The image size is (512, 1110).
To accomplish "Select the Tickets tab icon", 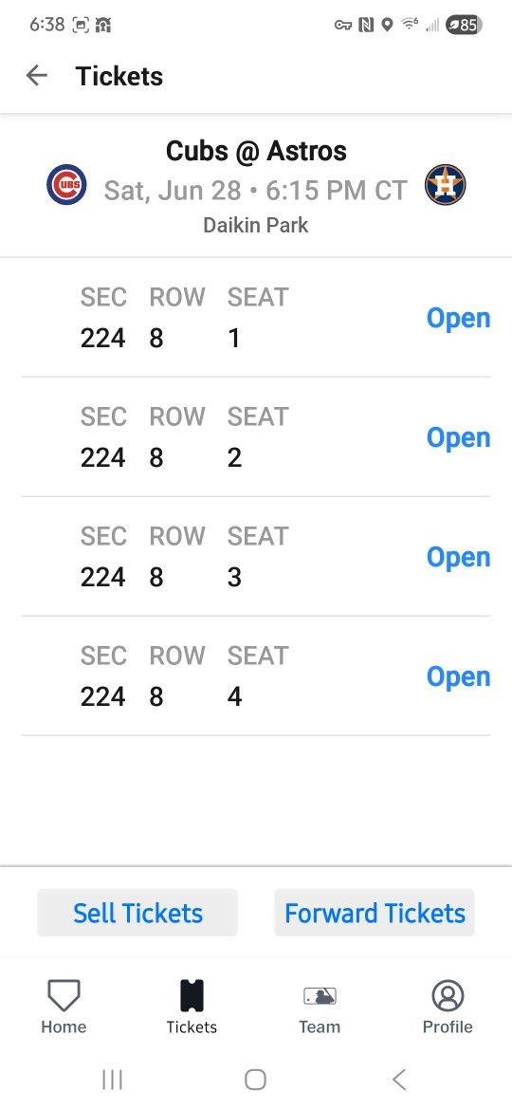I will click(x=192, y=996).
